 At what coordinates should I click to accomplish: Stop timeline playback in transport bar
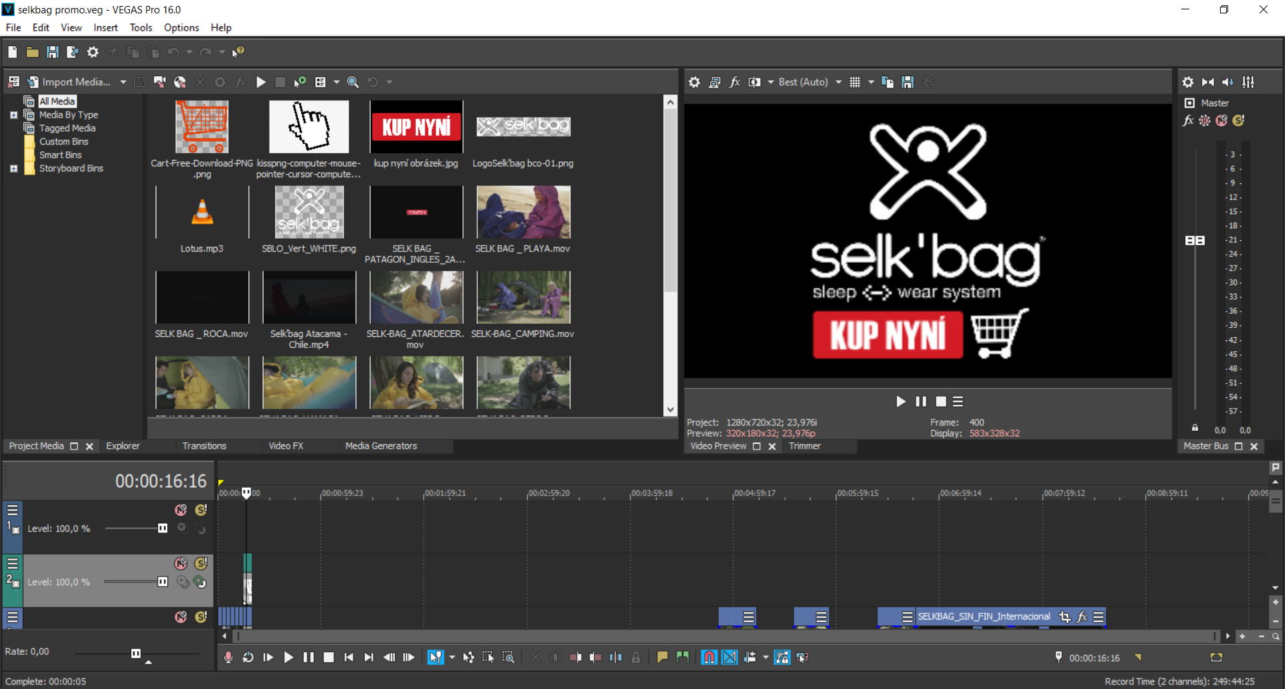coord(329,658)
